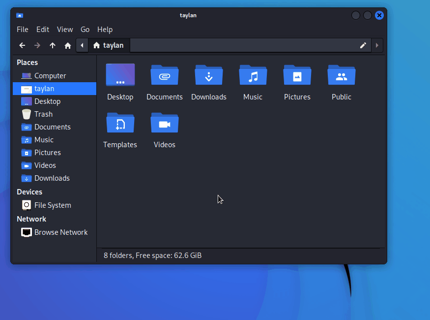Select taylan in the Places sidebar
This screenshot has height=320, width=430.
click(55, 89)
